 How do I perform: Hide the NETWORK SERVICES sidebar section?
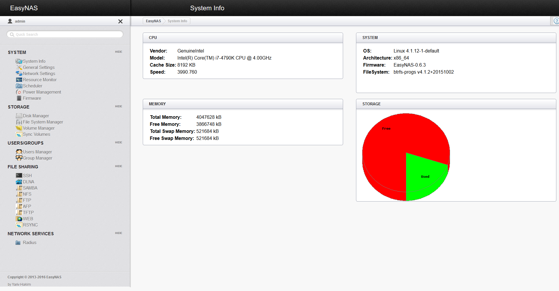point(119,233)
